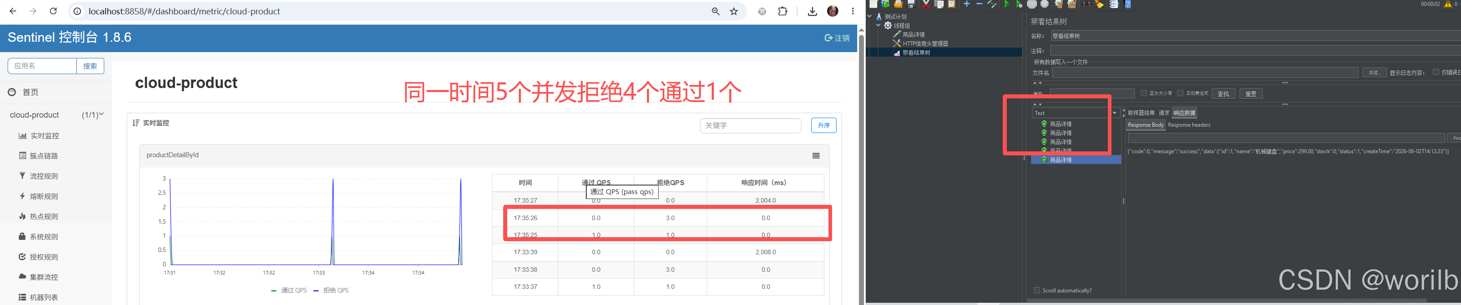Click the browser back arrow
Screen dimensions: 1461x305
13,11
